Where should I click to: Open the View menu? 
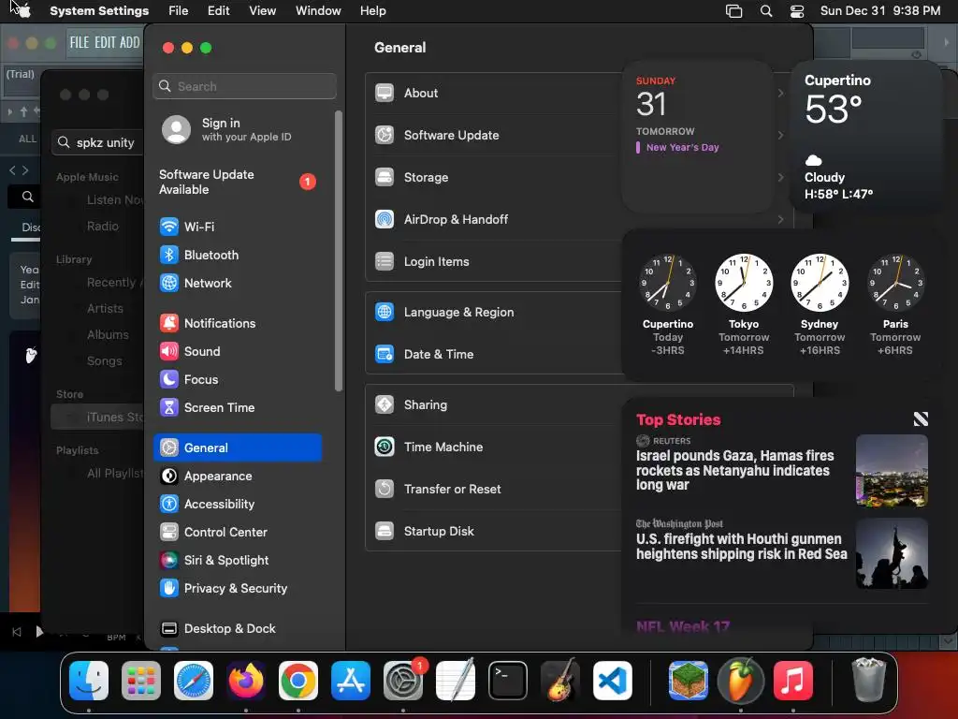(x=262, y=11)
